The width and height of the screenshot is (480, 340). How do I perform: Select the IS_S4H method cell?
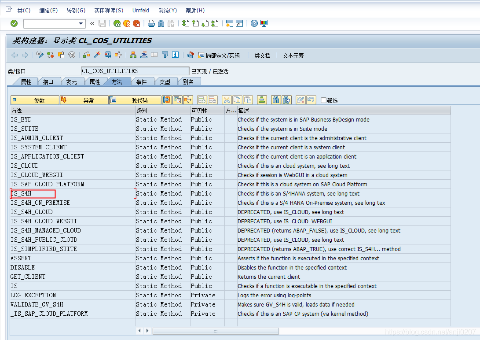(73, 194)
